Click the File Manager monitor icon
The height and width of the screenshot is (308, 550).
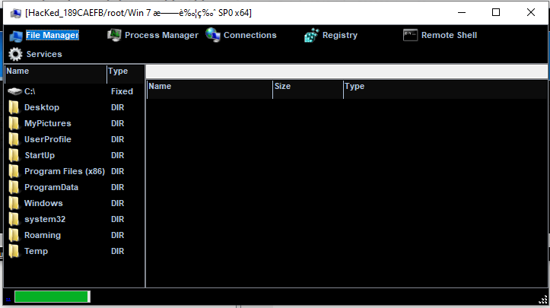tap(15, 36)
